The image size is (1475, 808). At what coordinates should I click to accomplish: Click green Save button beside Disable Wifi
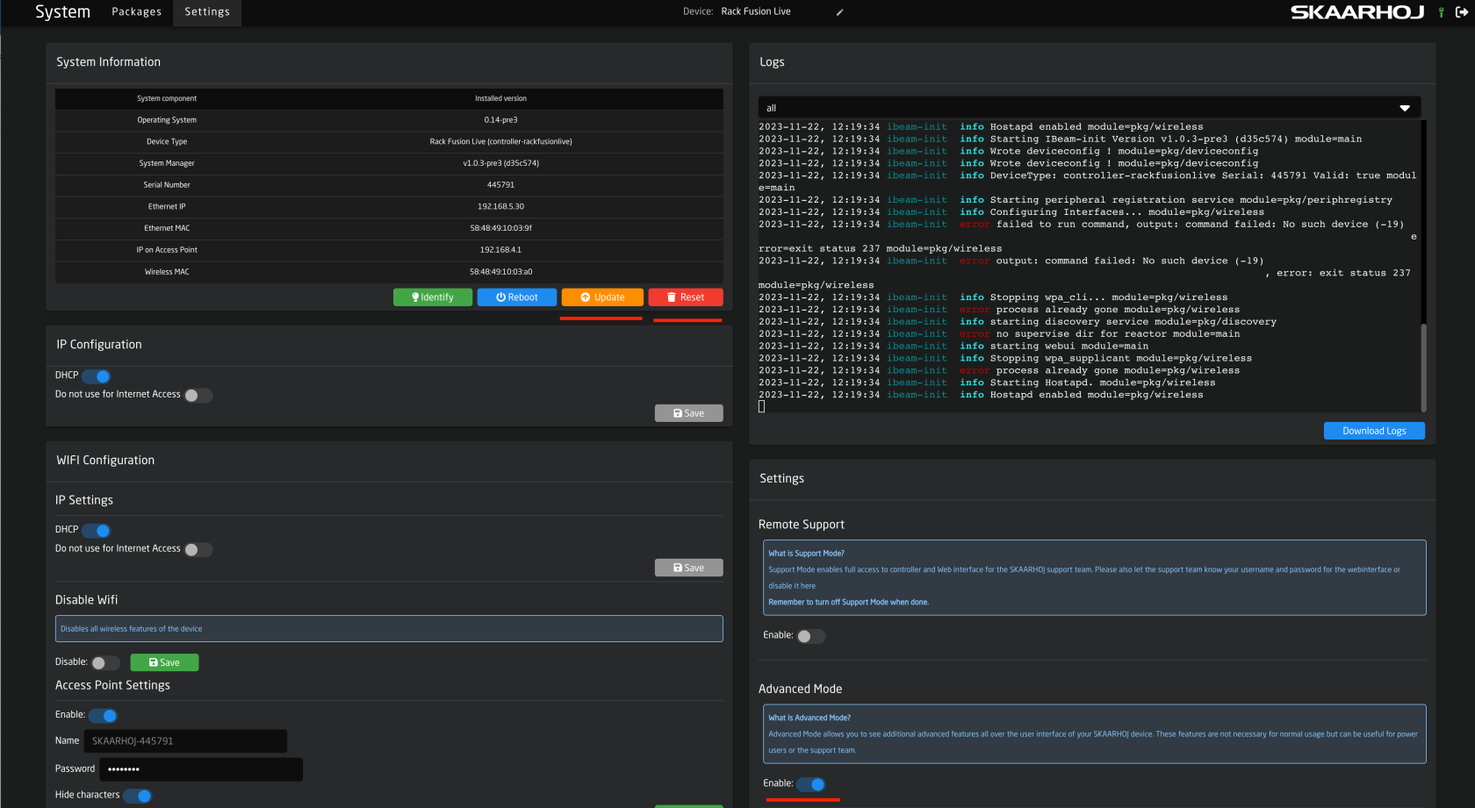[164, 662]
